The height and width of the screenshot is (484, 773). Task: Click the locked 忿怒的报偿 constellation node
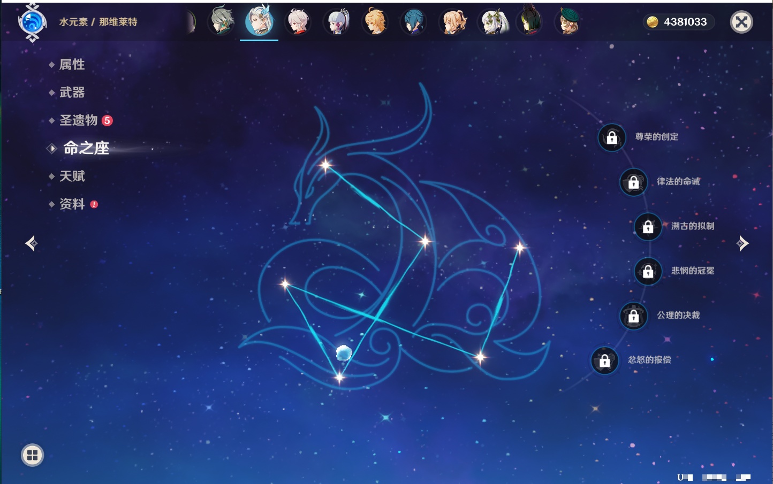click(604, 360)
